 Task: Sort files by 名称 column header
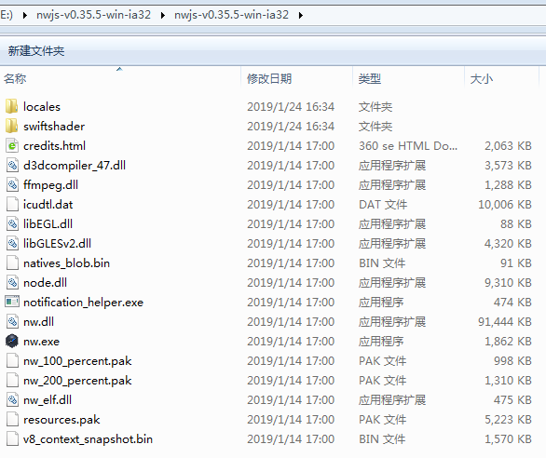(15, 78)
